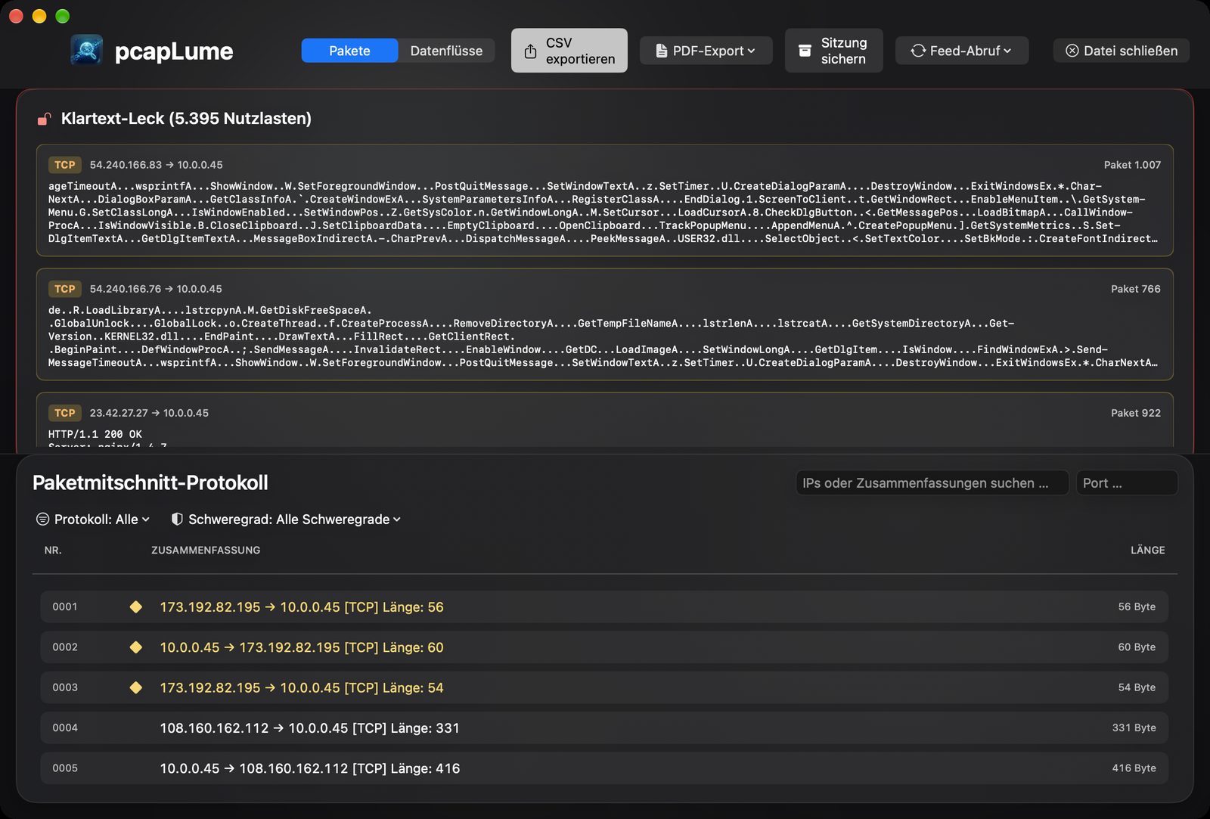Viewport: 1210px width, 819px height.
Task: Select packet row 10.0.0.45 → 173.192.82.195 Länge: 60
Action: [604, 647]
